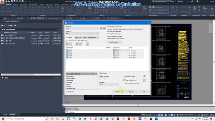Screen dimensions: 215x121
Task: Switch to the Model layout tab
Action: (5, 115)
